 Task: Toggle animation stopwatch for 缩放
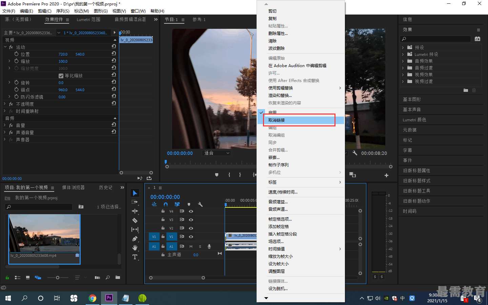coord(16,61)
